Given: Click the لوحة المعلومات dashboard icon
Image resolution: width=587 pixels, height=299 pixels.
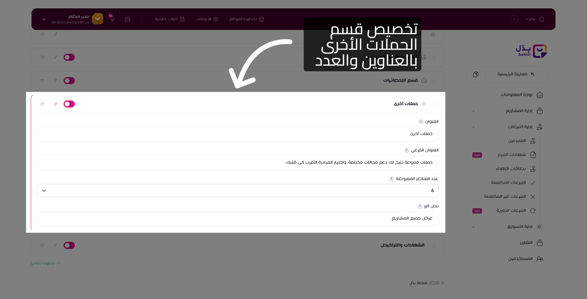Looking at the screenshot, I should tap(540, 95).
